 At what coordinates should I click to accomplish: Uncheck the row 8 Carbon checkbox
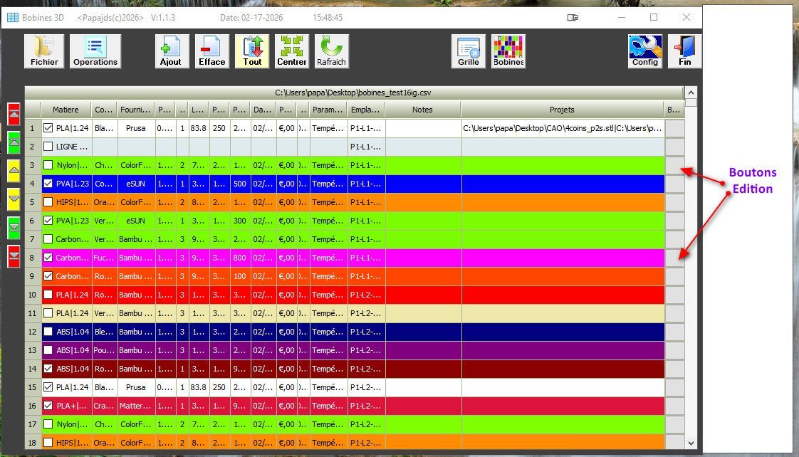pyautogui.click(x=48, y=258)
